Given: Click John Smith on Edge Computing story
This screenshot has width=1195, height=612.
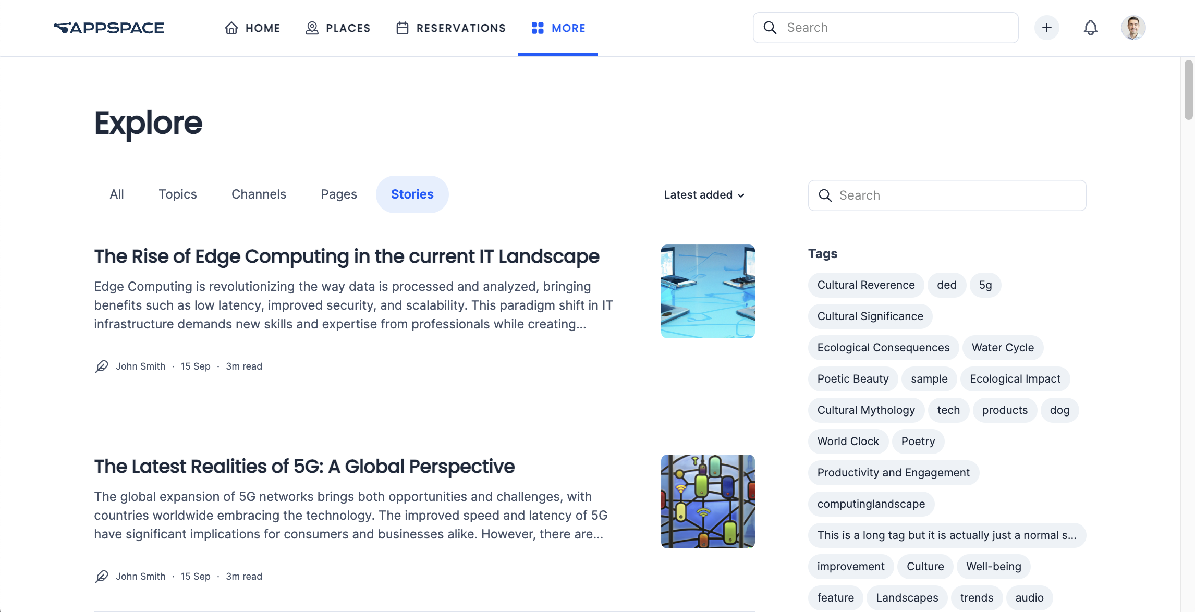Looking at the screenshot, I should click(141, 366).
